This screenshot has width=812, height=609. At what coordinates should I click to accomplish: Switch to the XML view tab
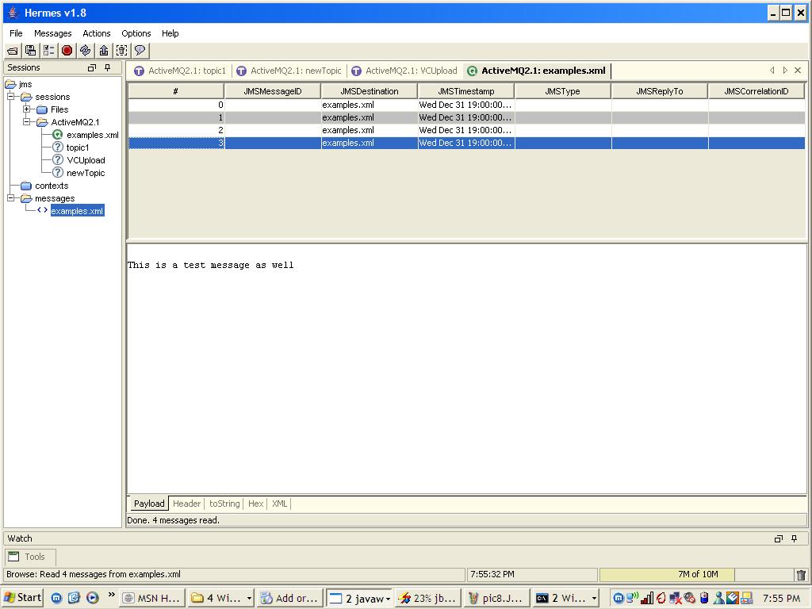(280, 504)
